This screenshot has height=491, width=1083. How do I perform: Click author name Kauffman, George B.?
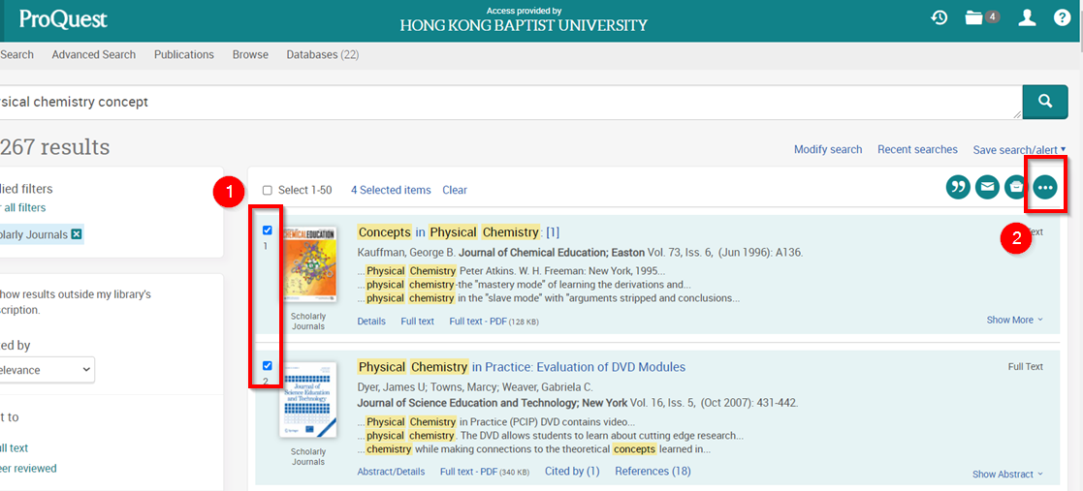406,253
